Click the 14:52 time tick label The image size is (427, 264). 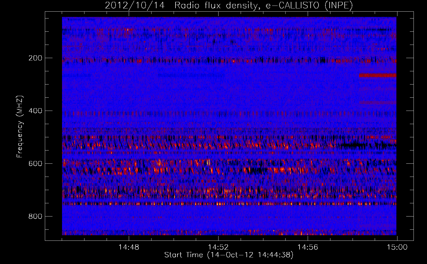click(218, 247)
